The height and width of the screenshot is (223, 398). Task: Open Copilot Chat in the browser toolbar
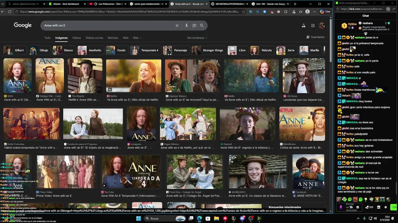325,11
